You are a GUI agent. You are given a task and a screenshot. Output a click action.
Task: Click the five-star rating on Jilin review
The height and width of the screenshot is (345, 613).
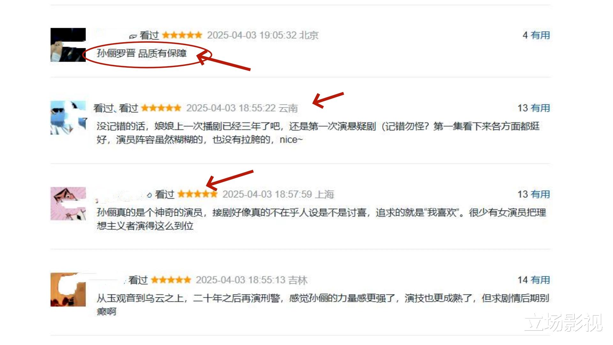tap(171, 280)
